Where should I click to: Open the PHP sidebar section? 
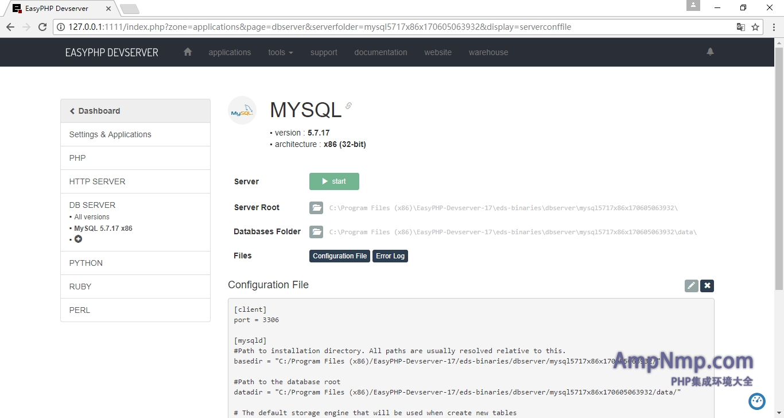point(135,158)
